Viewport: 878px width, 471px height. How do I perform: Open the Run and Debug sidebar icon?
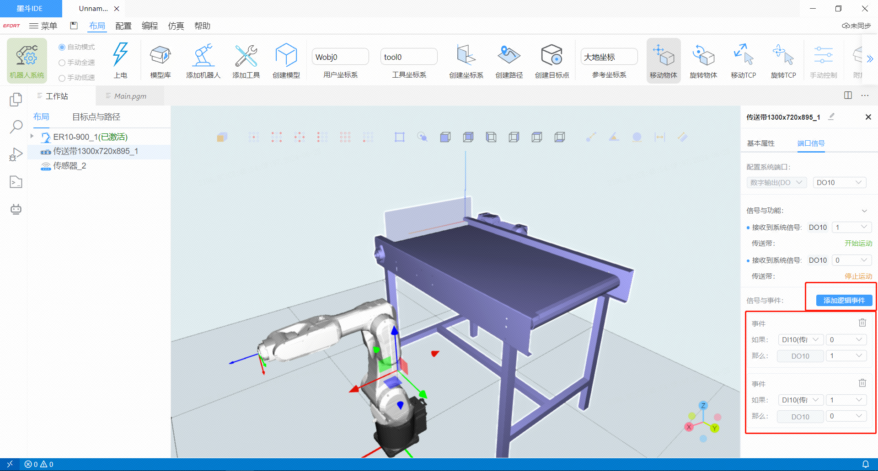(16, 154)
